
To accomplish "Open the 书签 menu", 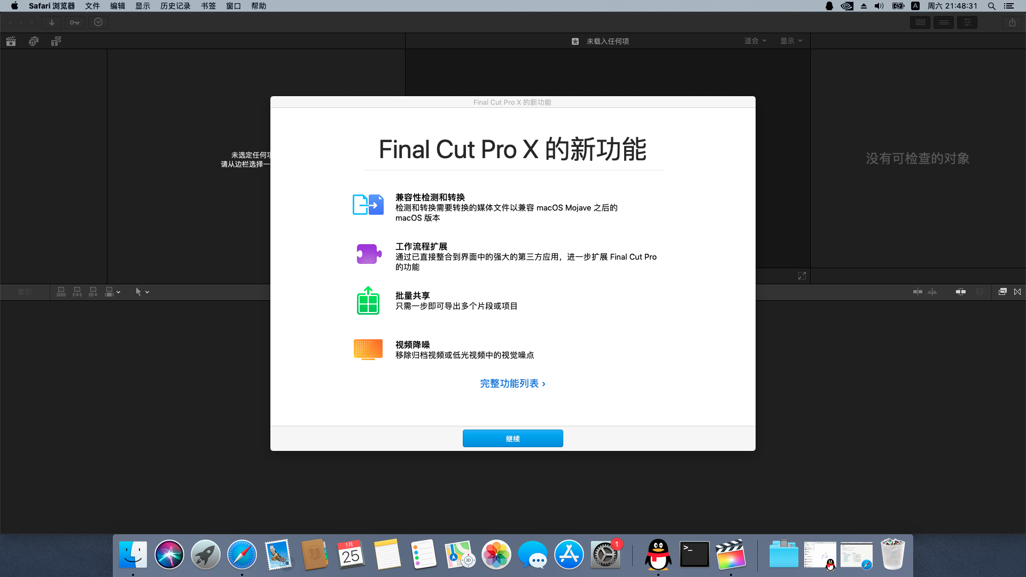I will [x=208, y=6].
